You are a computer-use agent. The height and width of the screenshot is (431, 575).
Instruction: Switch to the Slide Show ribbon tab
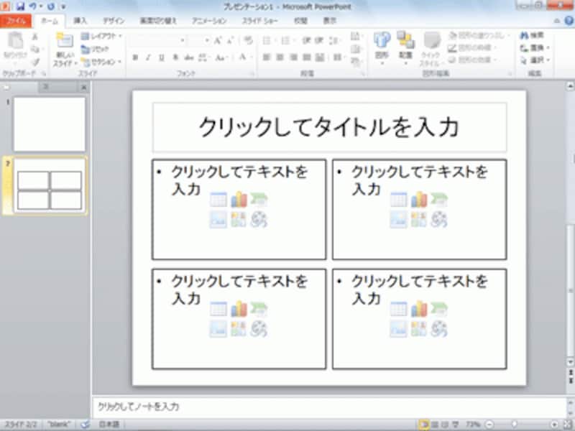(260, 21)
